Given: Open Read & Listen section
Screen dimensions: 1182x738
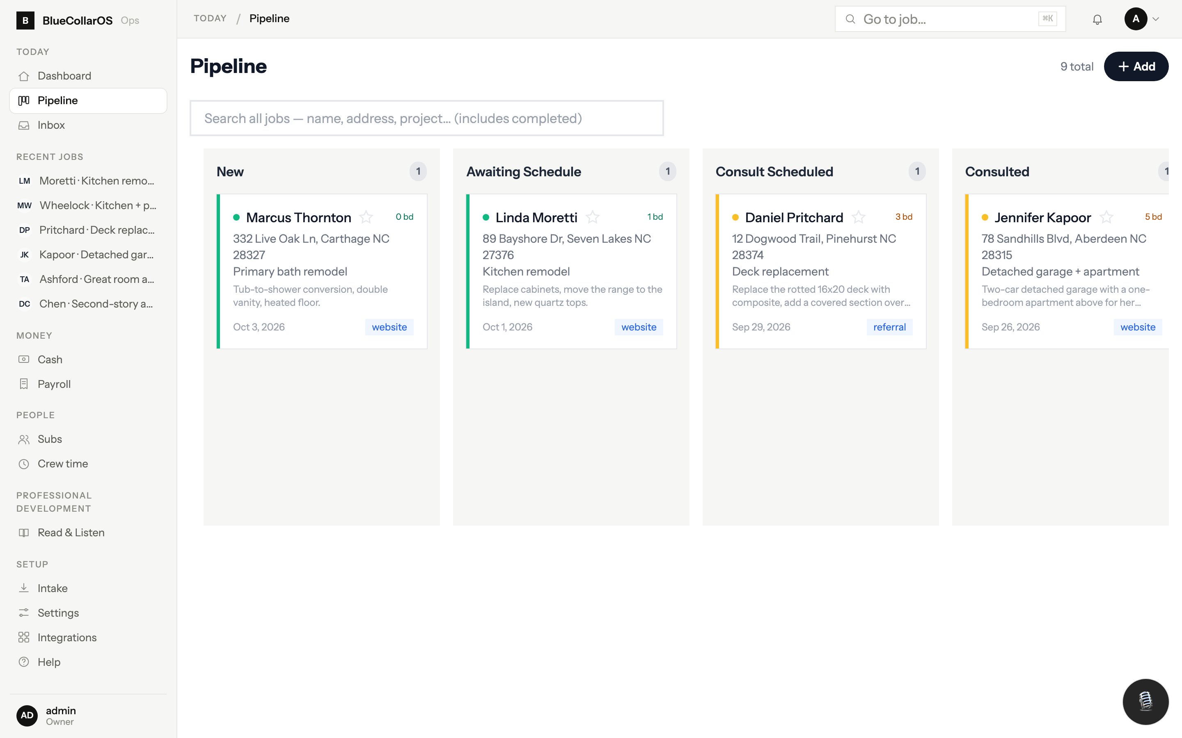Looking at the screenshot, I should tap(88, 533).
